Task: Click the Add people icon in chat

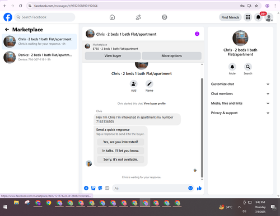Action: click(x=134, y=84)
